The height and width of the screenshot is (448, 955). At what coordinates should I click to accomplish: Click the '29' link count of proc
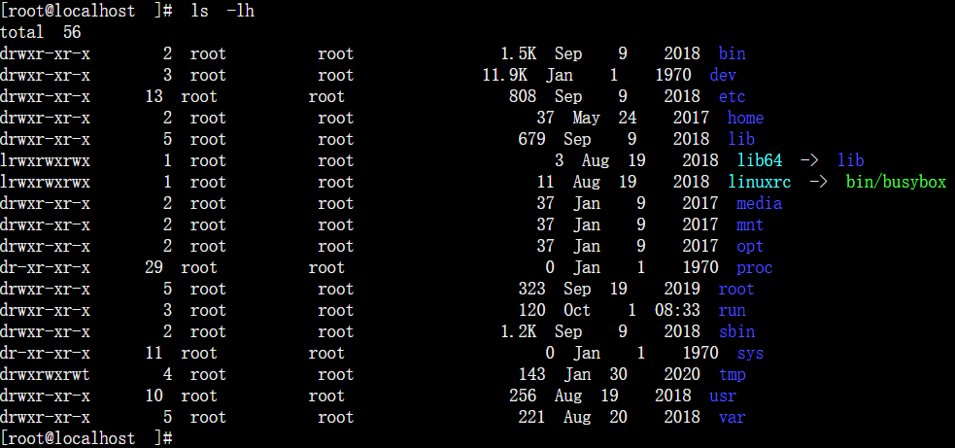(154, 267)
